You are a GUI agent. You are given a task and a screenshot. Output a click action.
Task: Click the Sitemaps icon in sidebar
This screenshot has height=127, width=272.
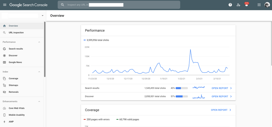point(4,85)
